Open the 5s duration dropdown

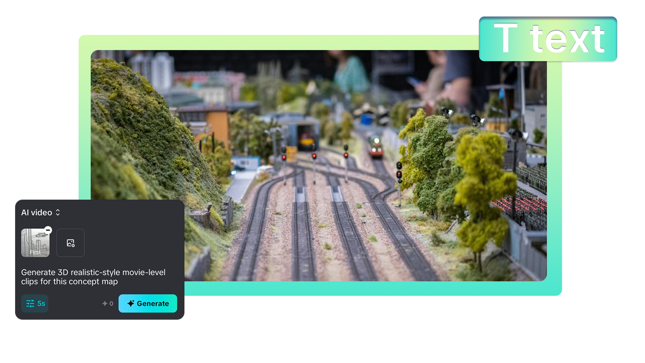pos(34,304)
